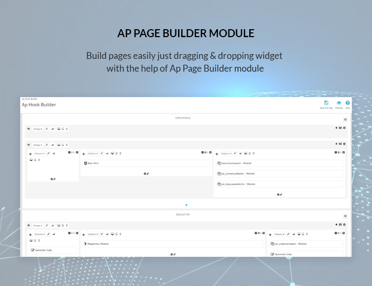The image size is (372, 286).
Task: Click move handle of second DISPLAYNAV2 group
Action: pyautogui.click(x=29, y=144)
